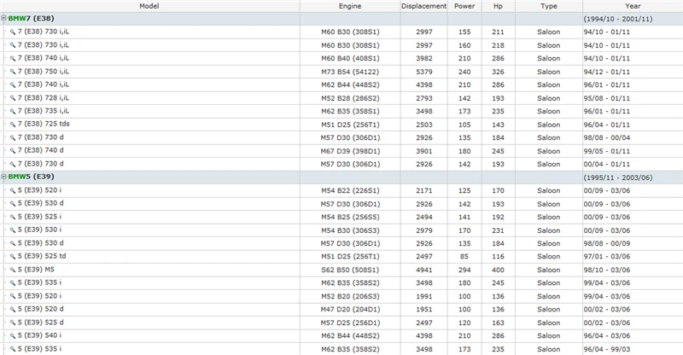Select the BMW5 (E39) group title
Viewport: 683px width, 355px height.
click(x=31, y=177)
